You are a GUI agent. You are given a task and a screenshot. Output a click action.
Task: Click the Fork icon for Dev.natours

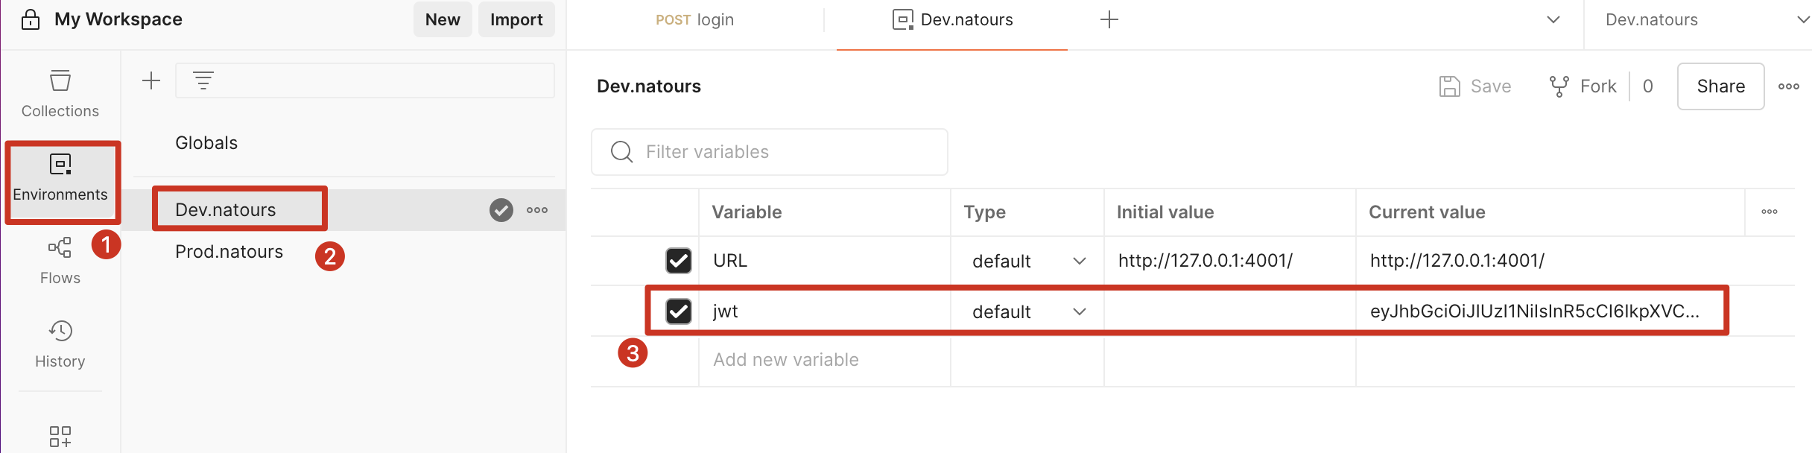click(x=1559, y=86)
